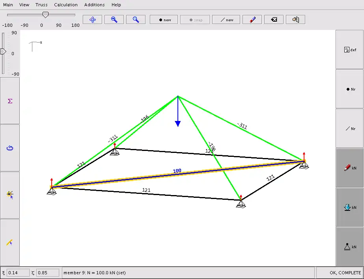Click the pan/move view tool button
Viewport: 364px width, 279px height.
click(x=92, y=20)
